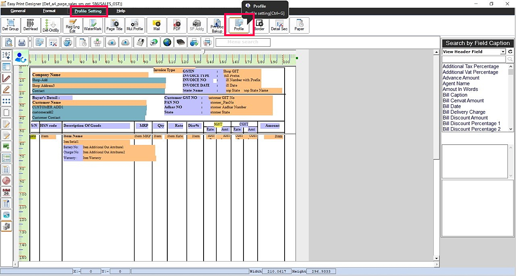Select Bill Discount Percentage 1 field

(x=472, y=123)
